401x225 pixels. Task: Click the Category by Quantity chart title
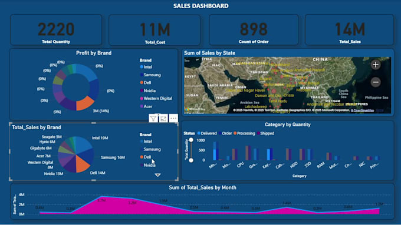[x=287, y=125]
